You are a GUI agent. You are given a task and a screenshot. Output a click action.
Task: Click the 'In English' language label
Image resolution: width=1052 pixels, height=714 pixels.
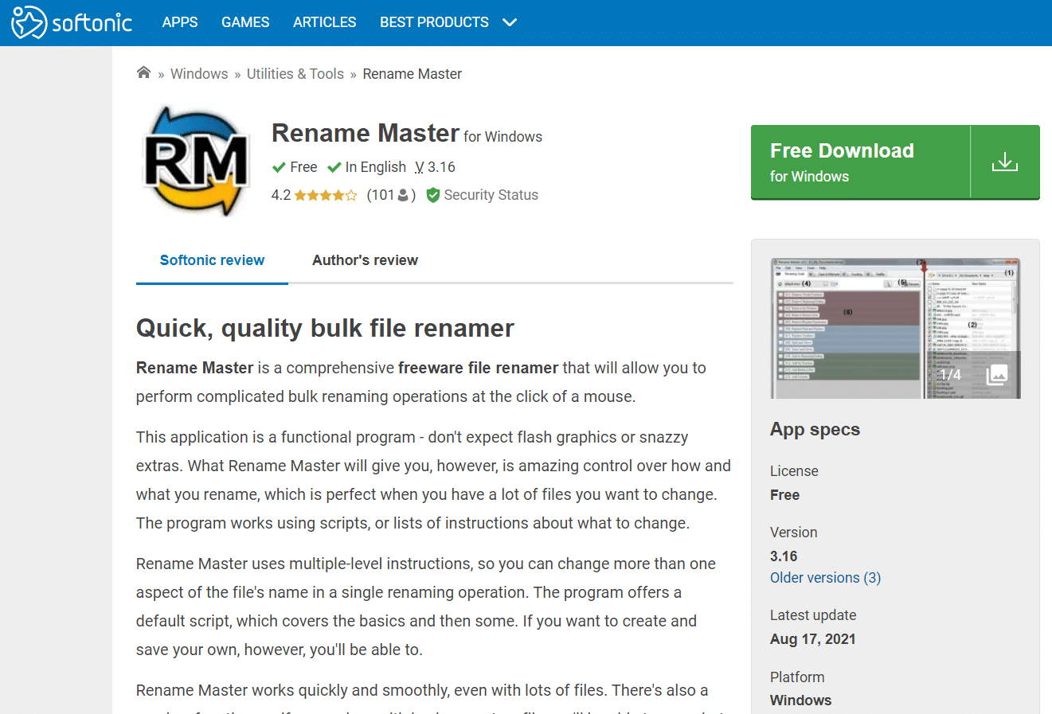click(x=376, y=167)
